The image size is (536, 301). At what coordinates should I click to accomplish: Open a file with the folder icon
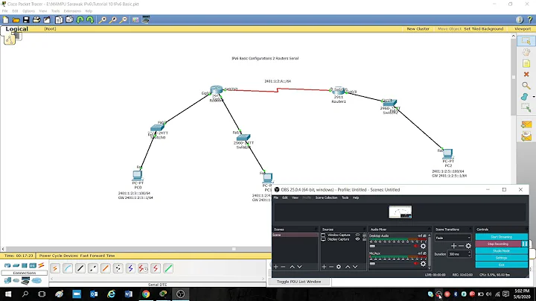[x=16, y=20]
